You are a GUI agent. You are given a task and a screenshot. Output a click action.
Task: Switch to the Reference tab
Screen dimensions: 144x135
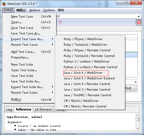[24, 109]
